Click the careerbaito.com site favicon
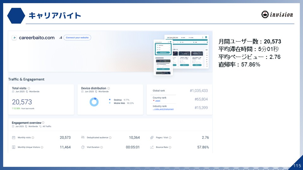Viewport: 303px width, 170px height. tap(14, 37)
